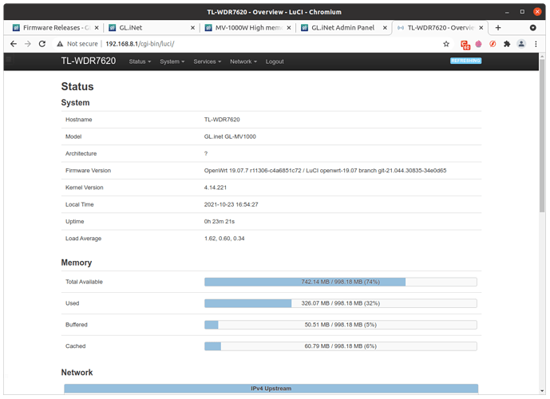Click kernel version 4.14.221
The height and width of the screenshot is (399, 550).
(x=216, y=188)
